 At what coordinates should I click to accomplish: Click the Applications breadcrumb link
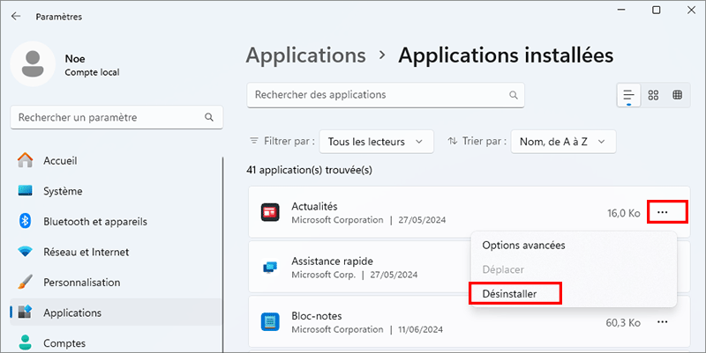click(305, 55)
